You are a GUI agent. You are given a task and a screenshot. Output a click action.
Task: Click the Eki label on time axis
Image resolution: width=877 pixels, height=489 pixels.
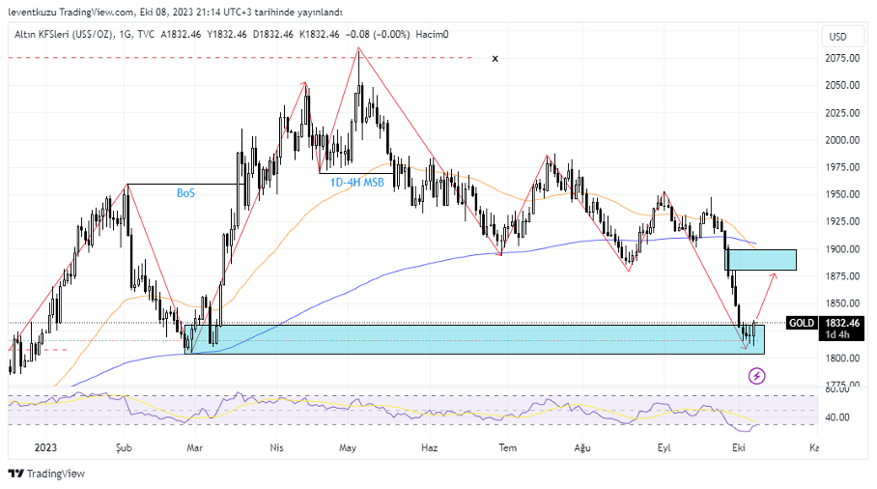[739, 448]
